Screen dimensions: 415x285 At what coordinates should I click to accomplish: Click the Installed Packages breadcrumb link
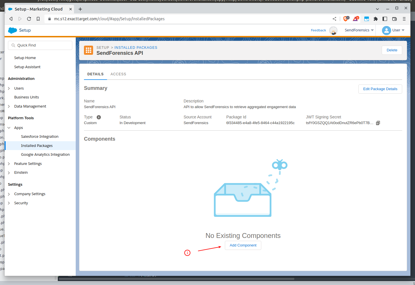(136, 48)
